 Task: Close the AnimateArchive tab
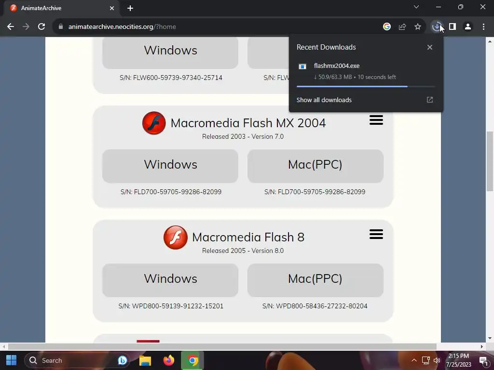coord(112,8)
